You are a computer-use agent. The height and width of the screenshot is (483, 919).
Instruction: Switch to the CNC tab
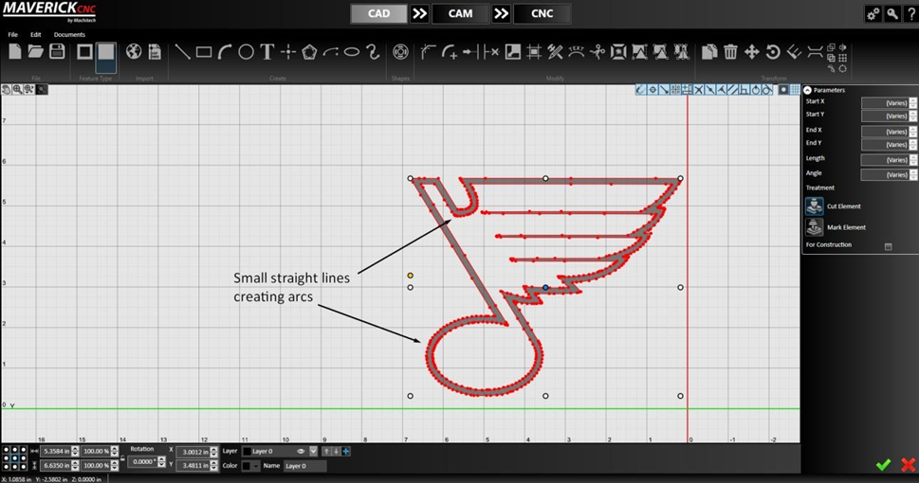pos(542,14)
